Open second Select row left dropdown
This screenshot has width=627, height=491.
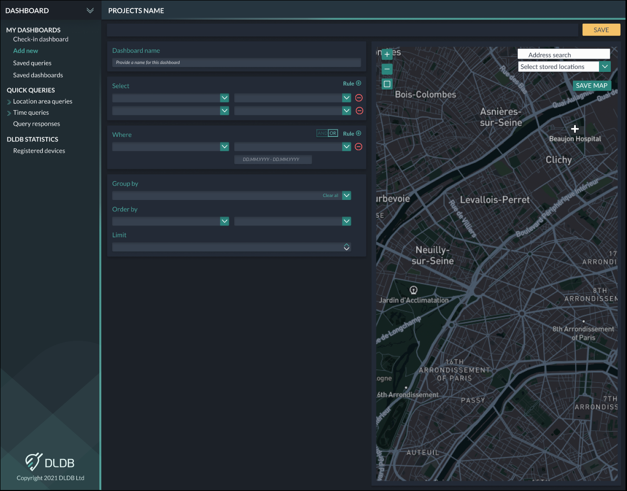click(224, 111)
